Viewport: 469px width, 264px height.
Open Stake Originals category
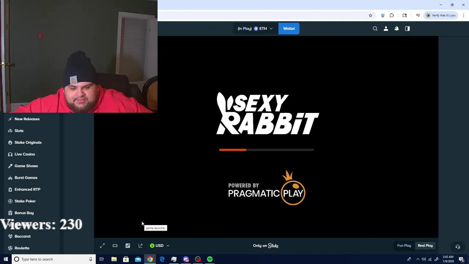click(x=28, y=142)
